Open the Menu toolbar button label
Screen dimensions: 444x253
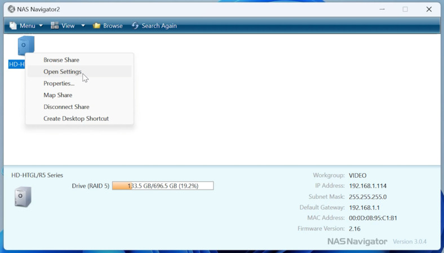click(28, 26)
